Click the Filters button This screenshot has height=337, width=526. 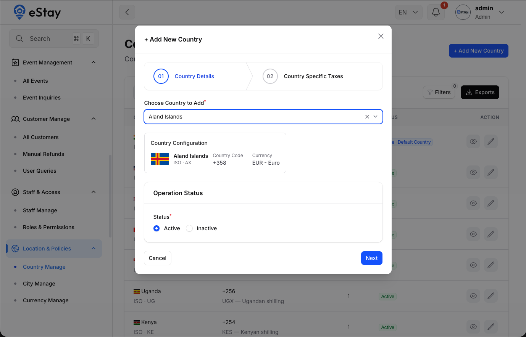(x=439, y=92)
